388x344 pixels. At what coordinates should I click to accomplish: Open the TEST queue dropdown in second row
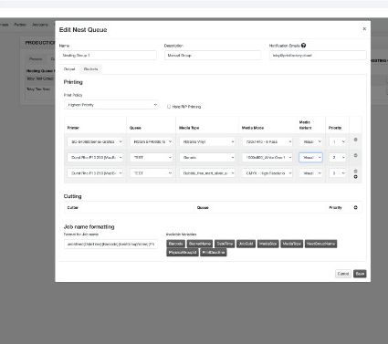click(152, 158)
